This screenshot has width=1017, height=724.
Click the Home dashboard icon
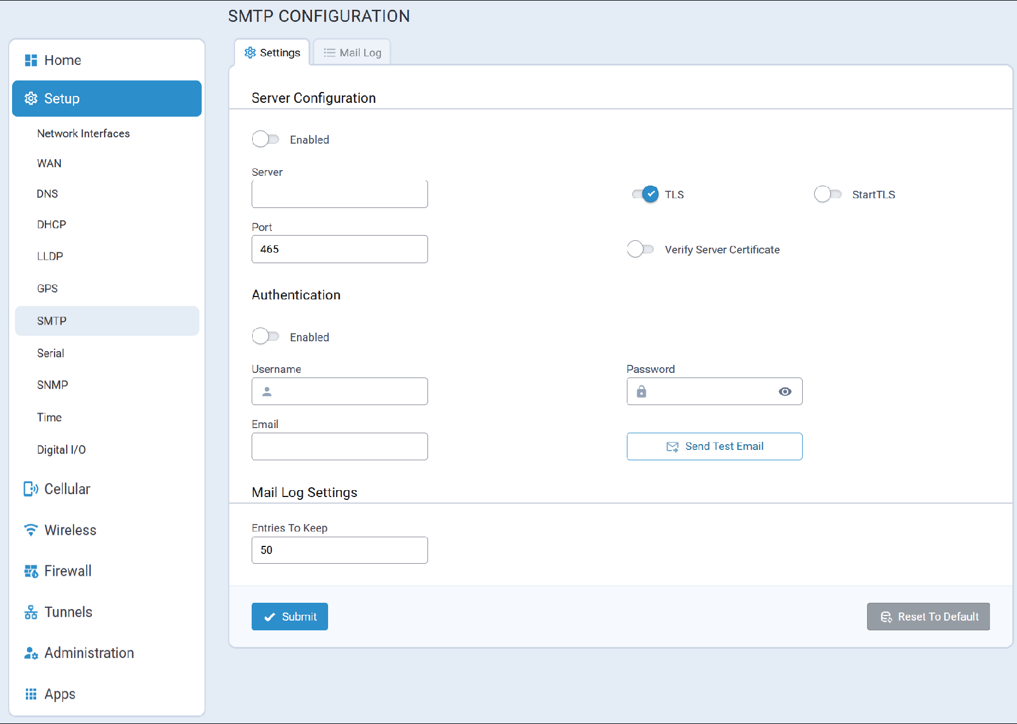[31, 60]
